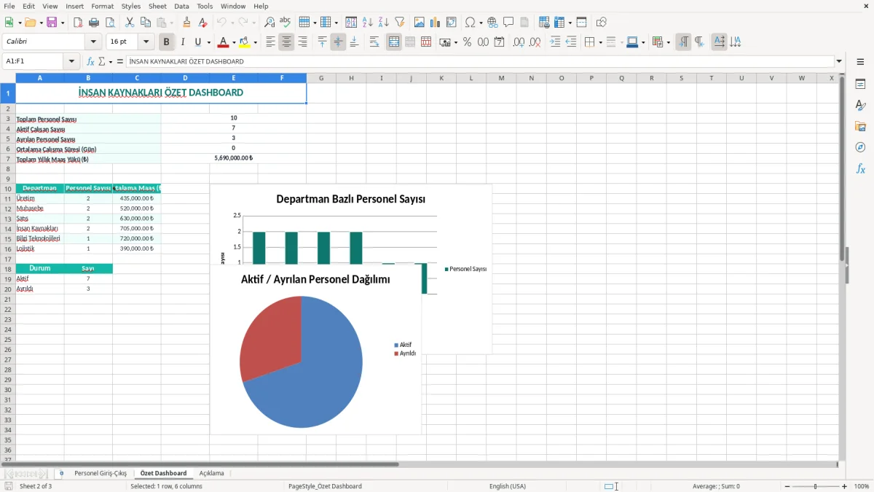Click the AutoFilter funnel icon
Screen dimensions: 874x492
[400, 23]
